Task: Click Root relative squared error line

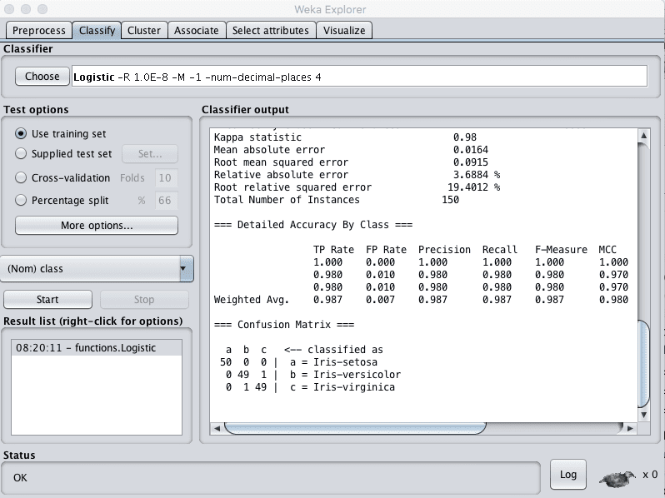Action: click(357, 187)
